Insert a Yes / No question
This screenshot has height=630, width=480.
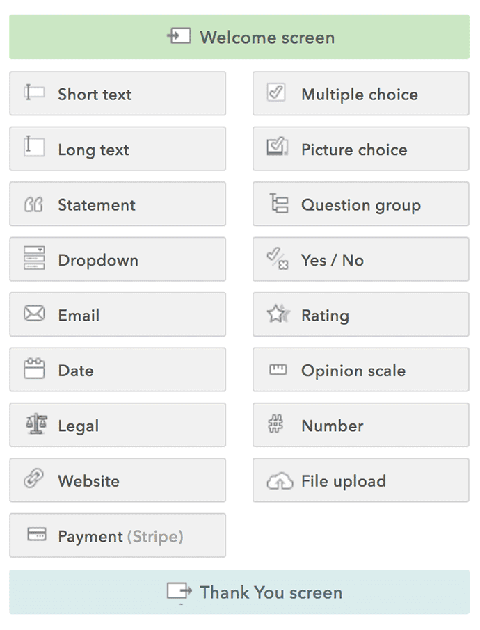click(360, 259)
